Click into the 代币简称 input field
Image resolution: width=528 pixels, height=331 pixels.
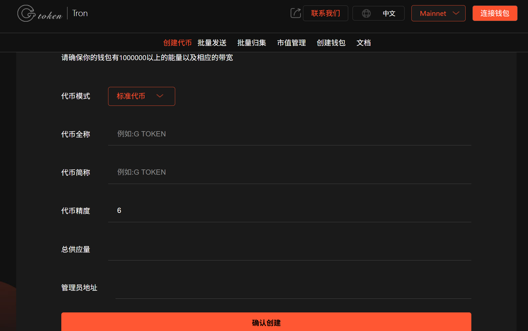[x=289, y=172]
